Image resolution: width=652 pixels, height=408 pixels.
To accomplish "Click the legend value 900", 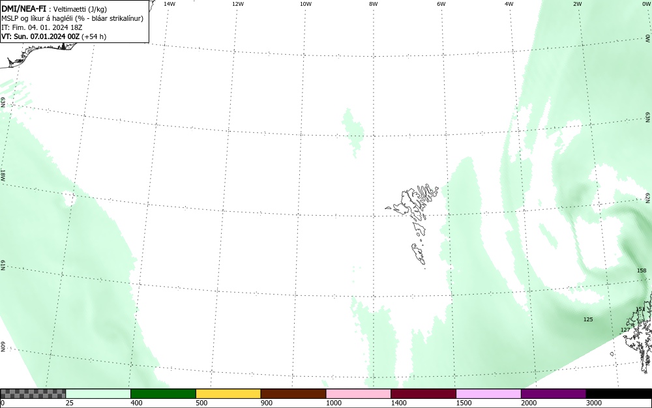I will point(267,403).
